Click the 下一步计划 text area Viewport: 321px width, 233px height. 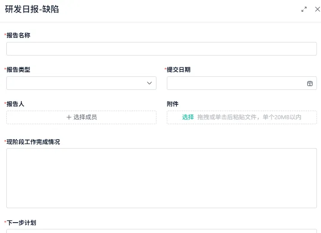pyautogui.click(x=161, y=231)
